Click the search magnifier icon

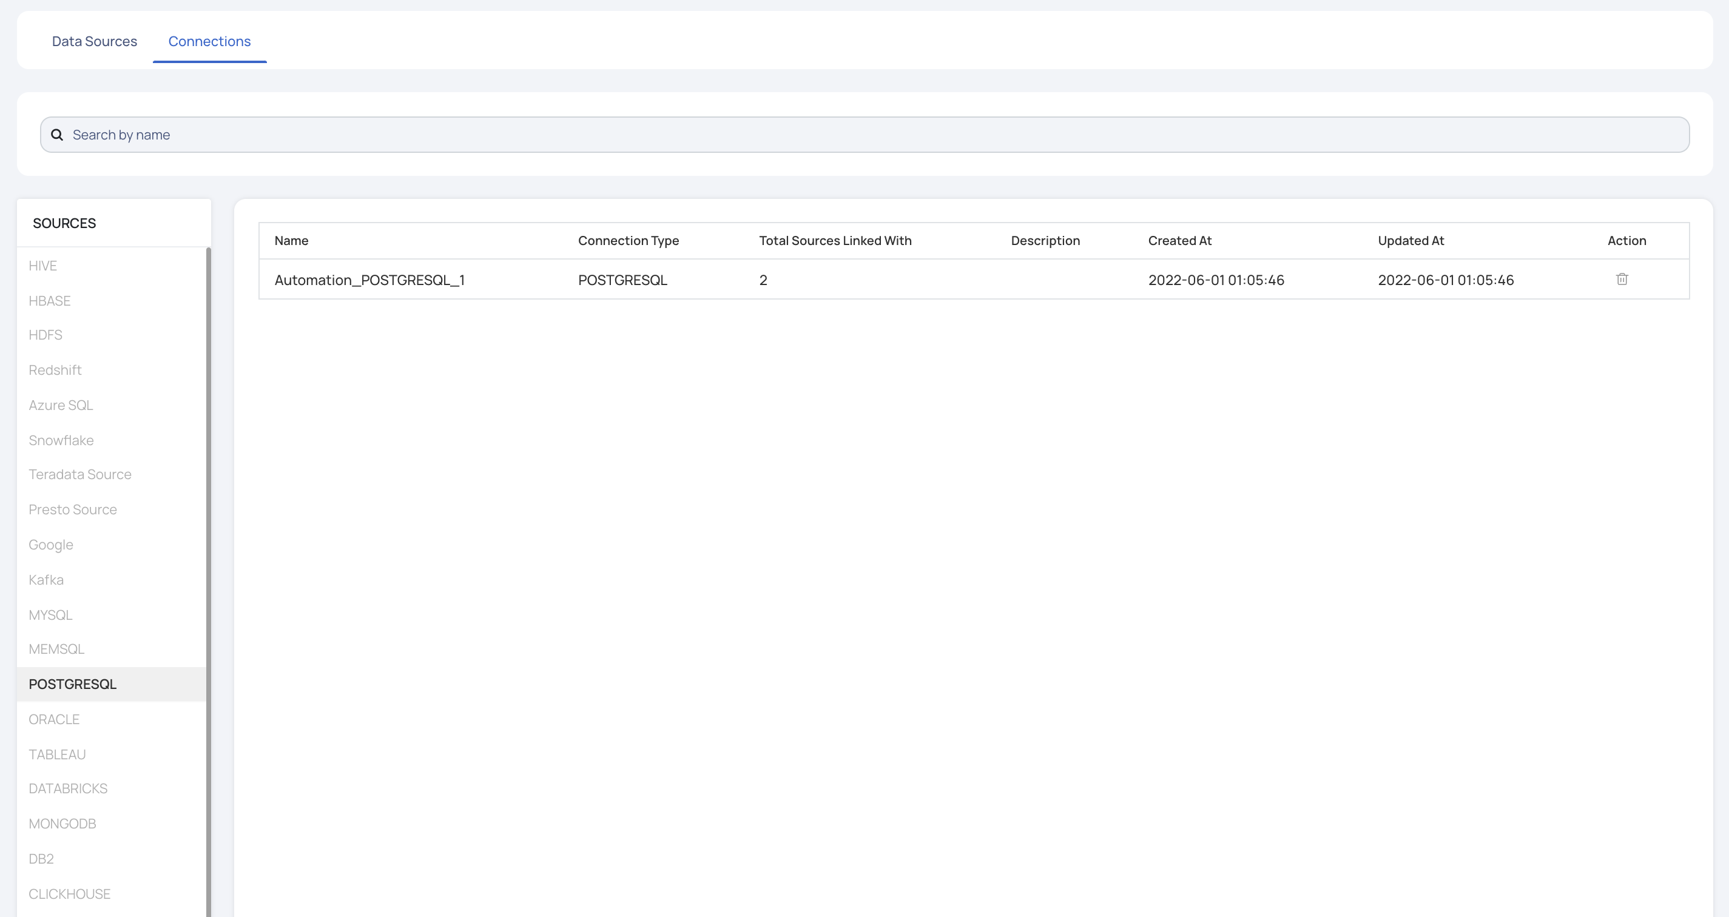pos(58,135)
